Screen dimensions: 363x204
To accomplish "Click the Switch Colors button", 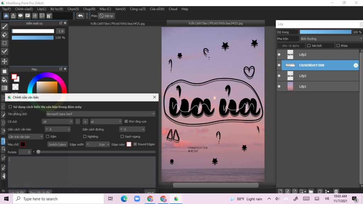I will click(x=57, y=144).
